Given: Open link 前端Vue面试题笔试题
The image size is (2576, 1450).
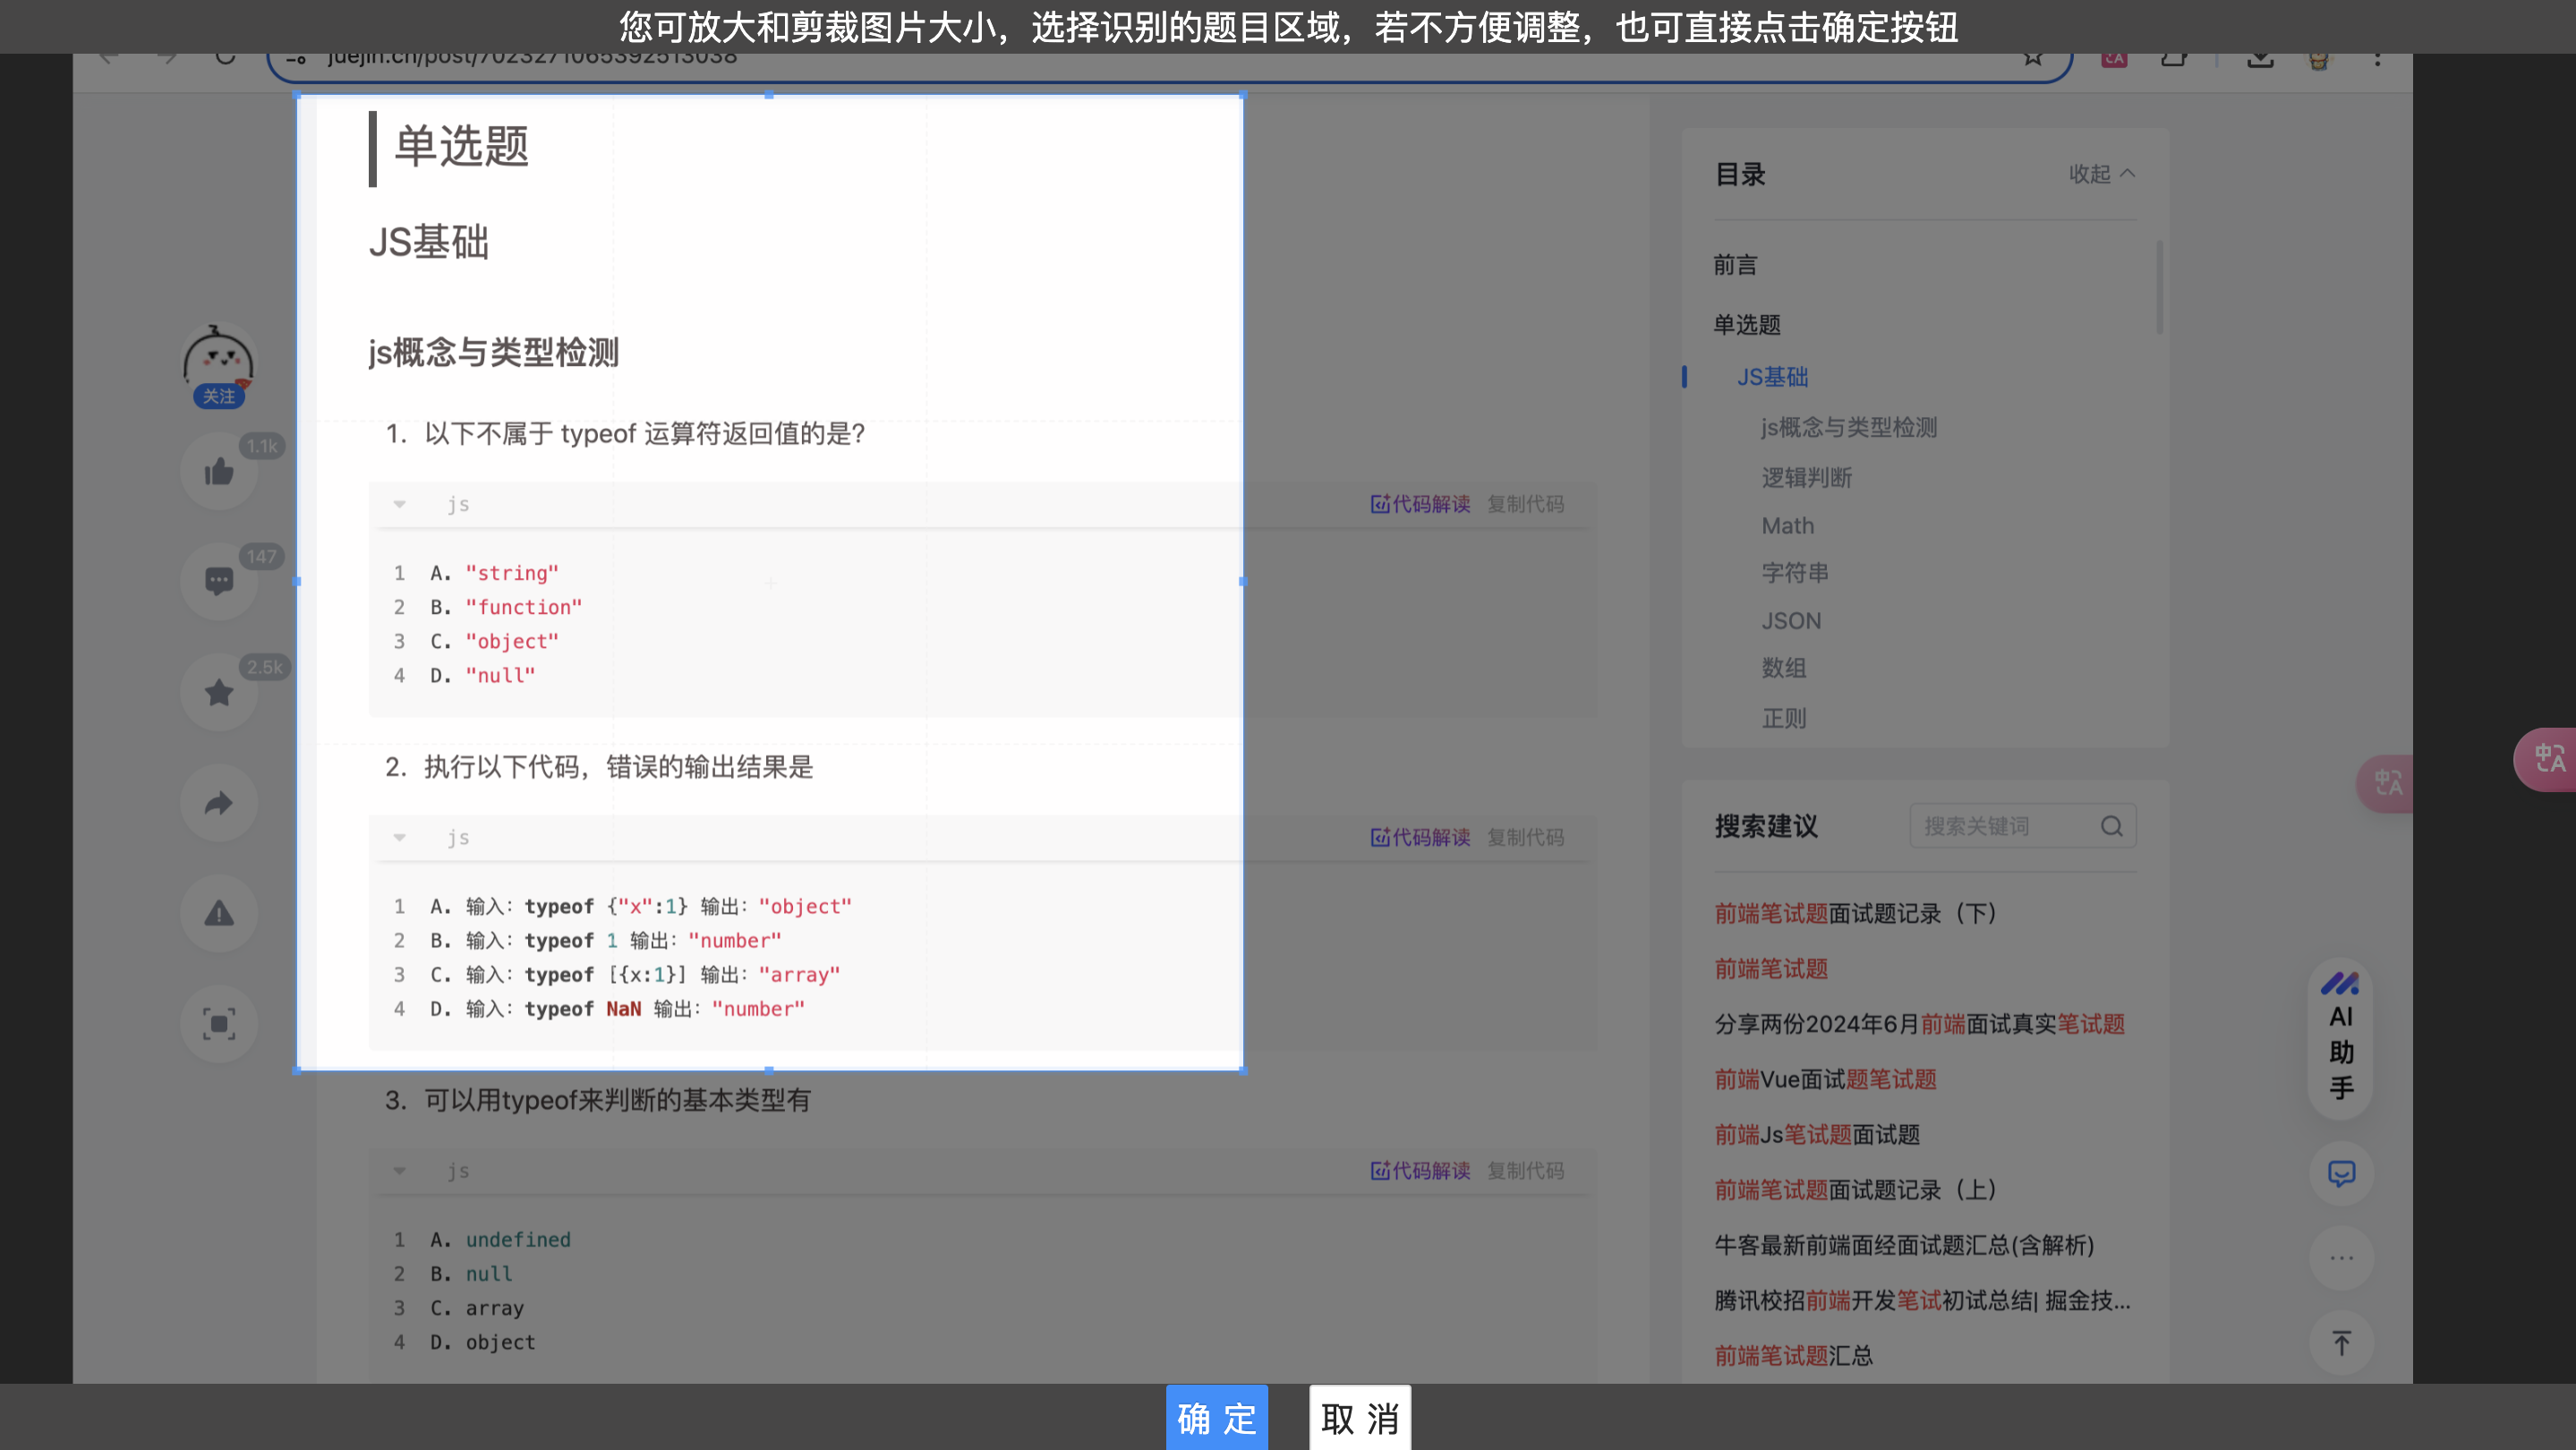Looking at the screenshot, I should point(1825,1079).
